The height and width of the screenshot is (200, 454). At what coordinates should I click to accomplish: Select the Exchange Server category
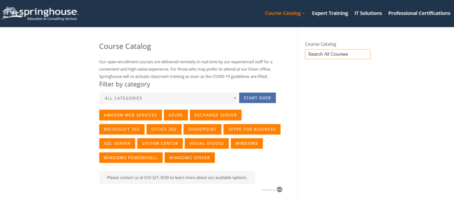tap(215, 115)
